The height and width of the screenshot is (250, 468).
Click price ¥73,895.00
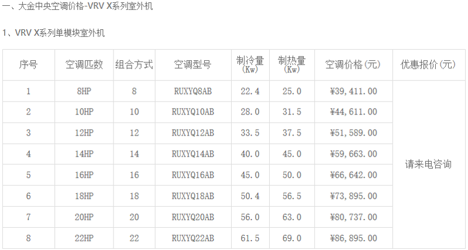(353, 196)
